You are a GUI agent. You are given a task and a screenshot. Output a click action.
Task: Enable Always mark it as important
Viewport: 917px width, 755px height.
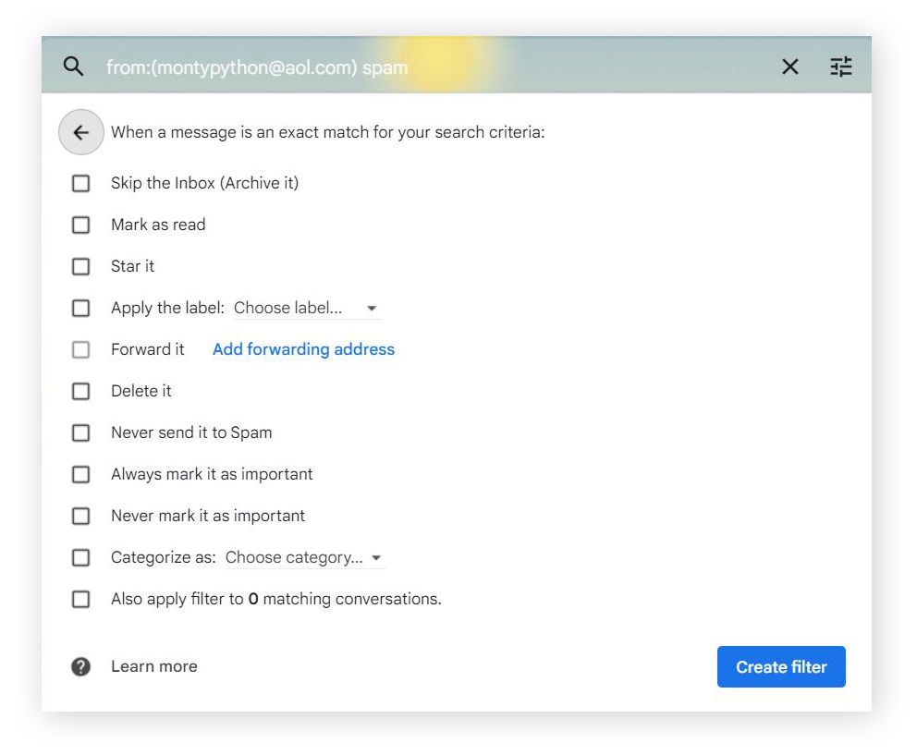80,474
